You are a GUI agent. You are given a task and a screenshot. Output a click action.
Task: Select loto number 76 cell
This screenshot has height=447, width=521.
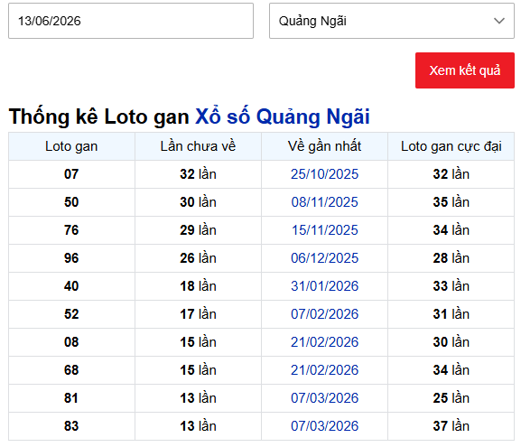71,230
